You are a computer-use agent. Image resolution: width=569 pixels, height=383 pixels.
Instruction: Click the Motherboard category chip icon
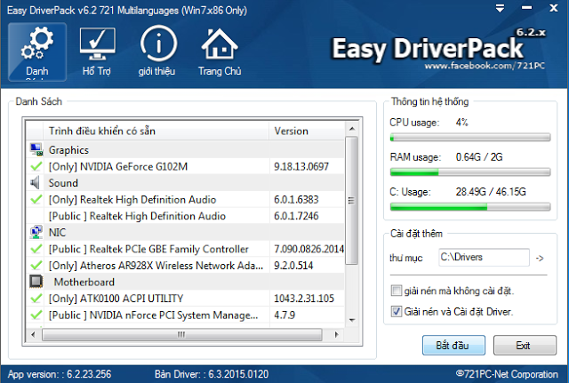[x=36, y=282]
